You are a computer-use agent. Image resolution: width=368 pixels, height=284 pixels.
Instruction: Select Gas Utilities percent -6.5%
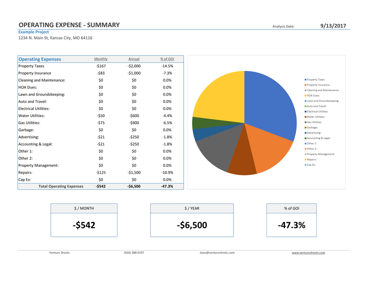point(167,123)
